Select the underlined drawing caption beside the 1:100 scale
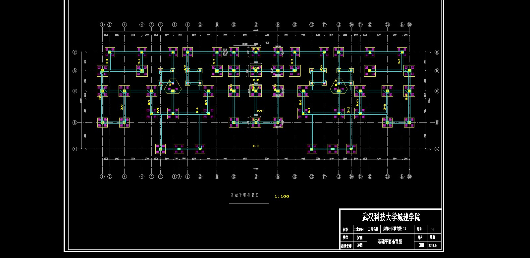The width and height of the screenshot is (530, 258). coord(244,195)
